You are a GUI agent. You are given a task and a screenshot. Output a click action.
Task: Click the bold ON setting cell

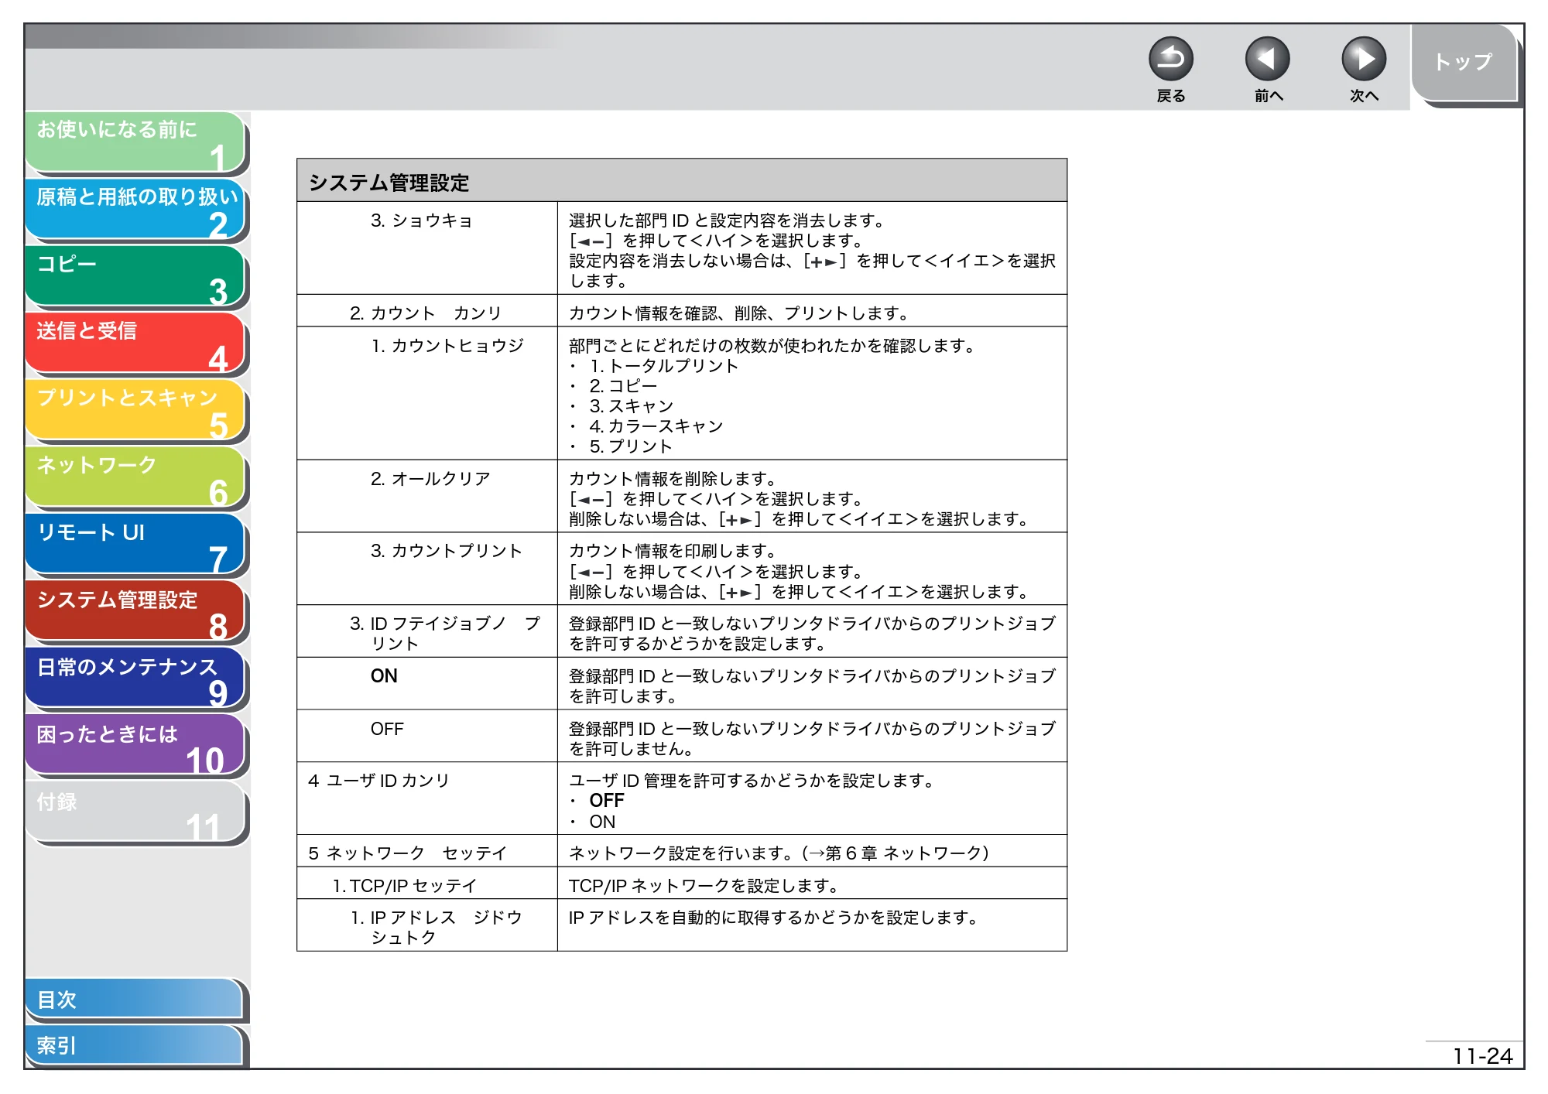pos(427,684)
